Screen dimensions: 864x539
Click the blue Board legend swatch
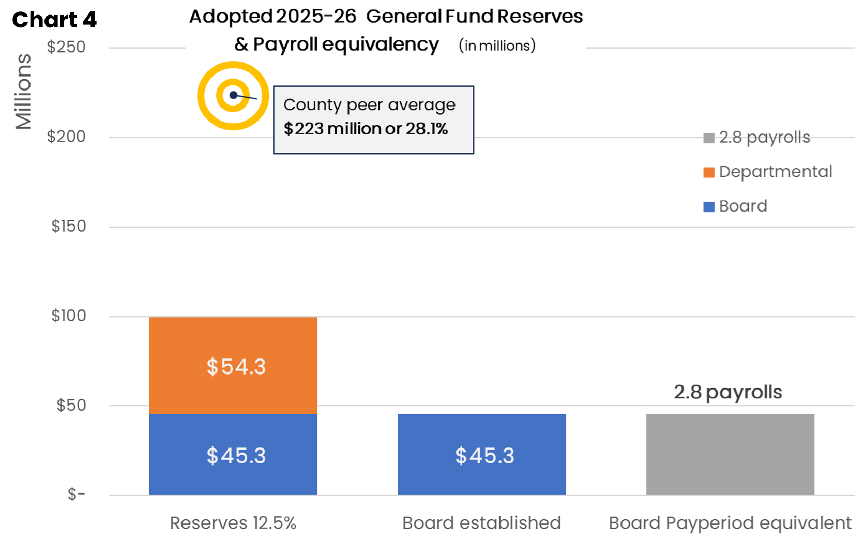tap(709, 207)
